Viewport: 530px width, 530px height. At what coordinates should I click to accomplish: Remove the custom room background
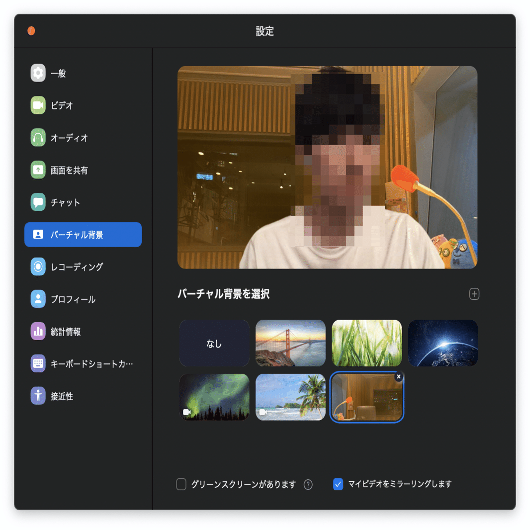pyautogui.click(x=399, y=377)
